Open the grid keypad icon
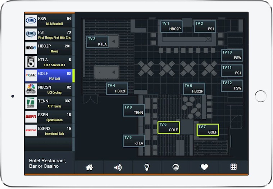Viewport: 273px width, 189px height. 233,167
